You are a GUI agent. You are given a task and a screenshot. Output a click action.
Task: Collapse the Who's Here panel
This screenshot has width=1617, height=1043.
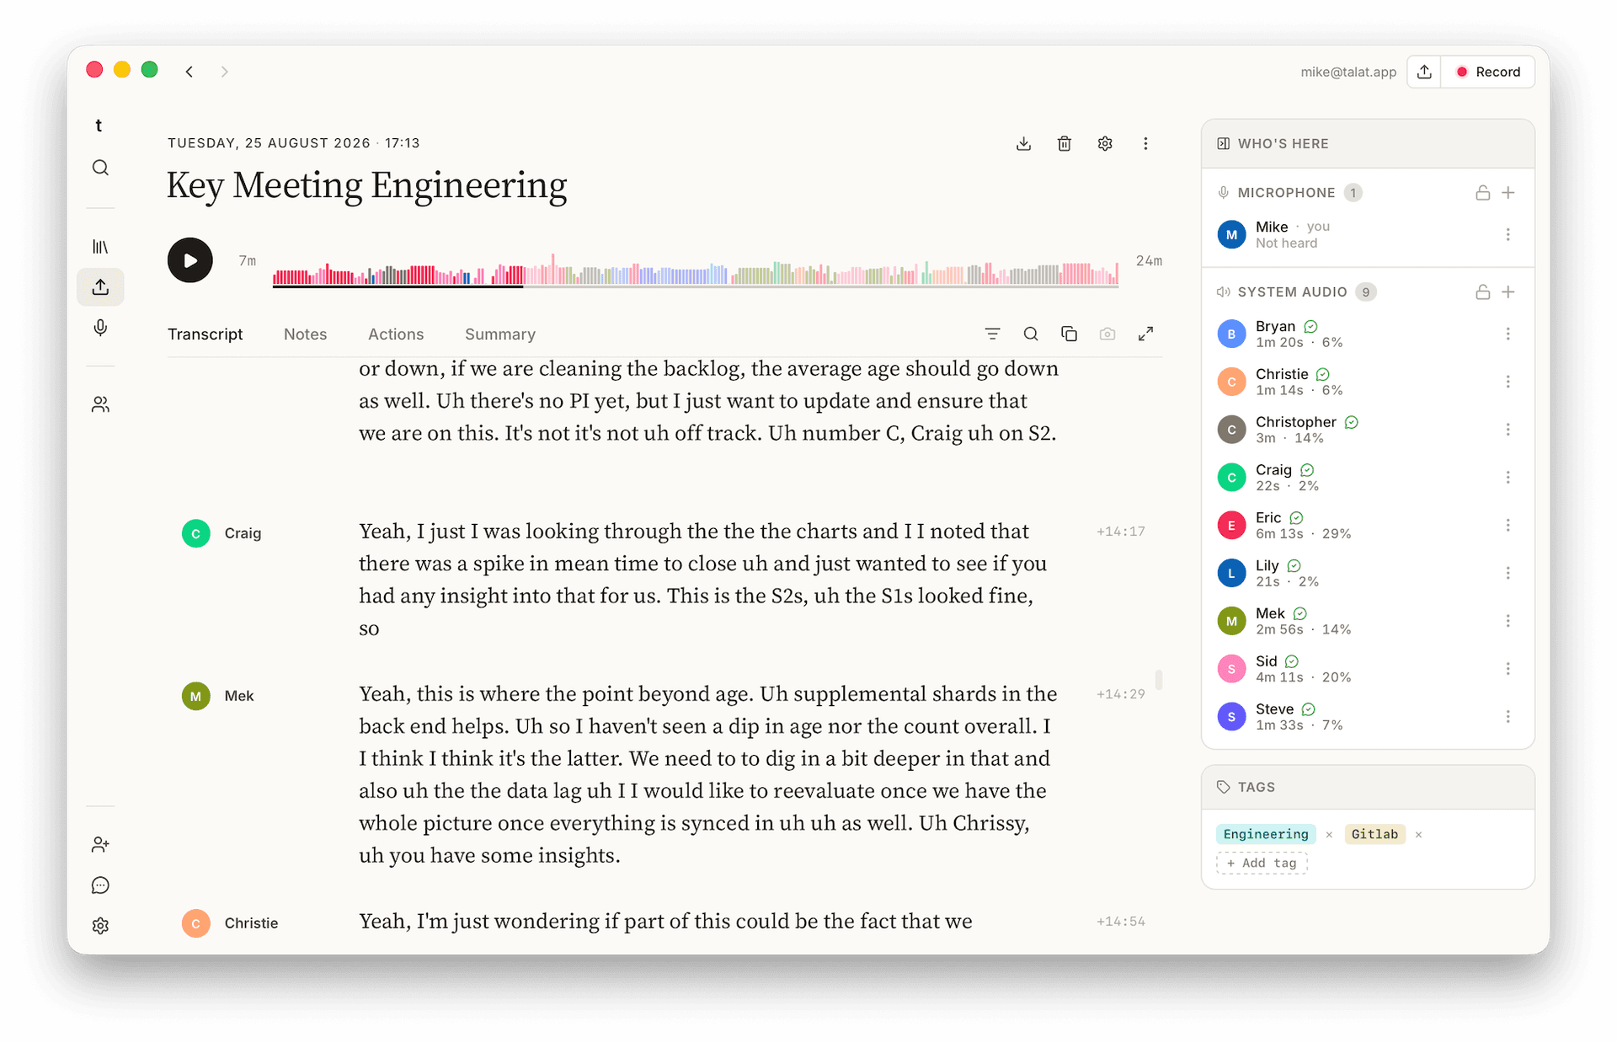(x=1223, y=144)
